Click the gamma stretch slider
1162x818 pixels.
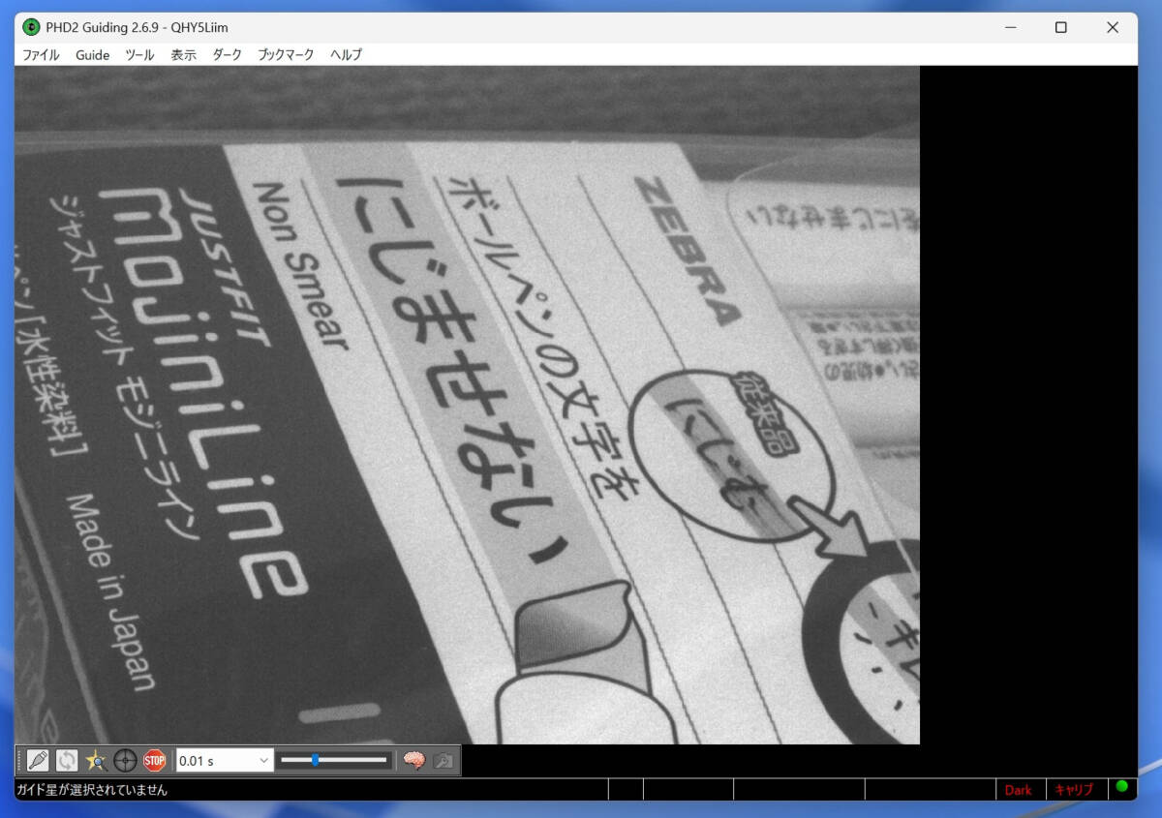(x=335, y=761)
